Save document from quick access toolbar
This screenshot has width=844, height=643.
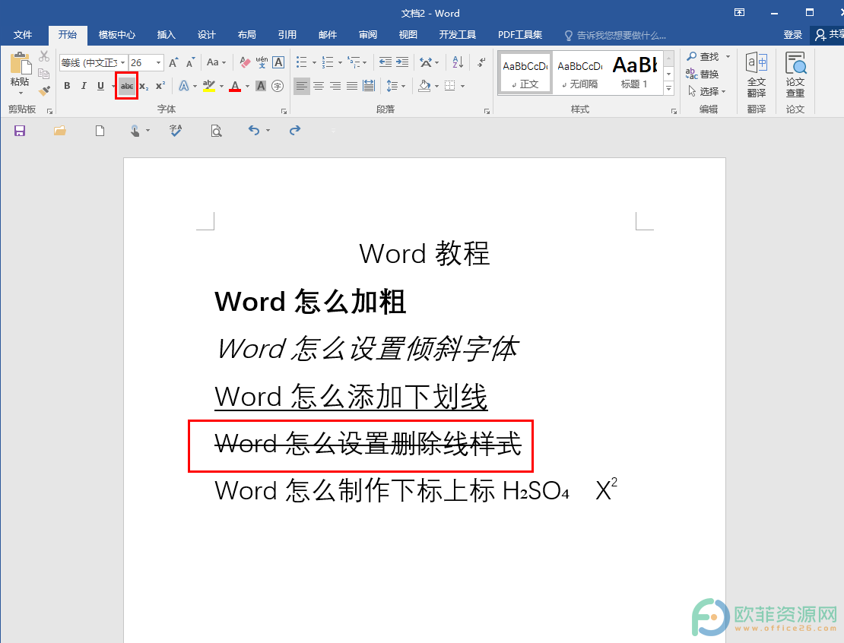[19, 131]
